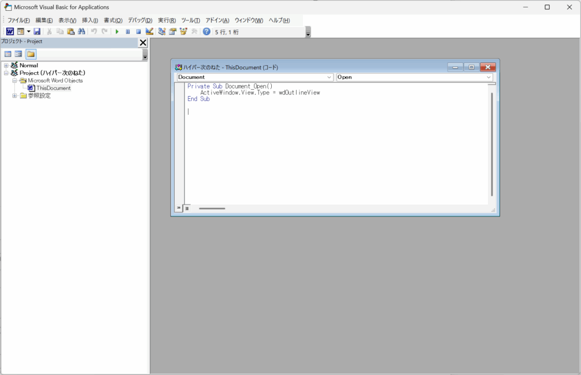Image resolution: width=581 pixels, height=375 pixels.
Task: Open the 挿入(I) menu
Action: pos(90,20)
